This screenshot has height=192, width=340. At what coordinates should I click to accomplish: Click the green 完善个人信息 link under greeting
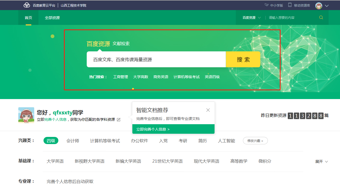pyautogui.click(x=55, y=120)
